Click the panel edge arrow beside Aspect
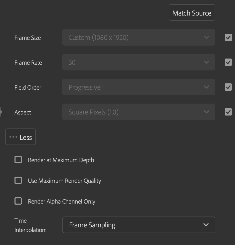 [1, 112]
